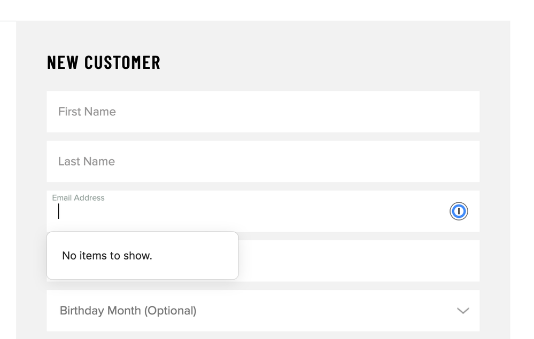The width and height of the screenshot is (534, 339).
Task: Click the First Name placeholder text
Action: point(87,112)
